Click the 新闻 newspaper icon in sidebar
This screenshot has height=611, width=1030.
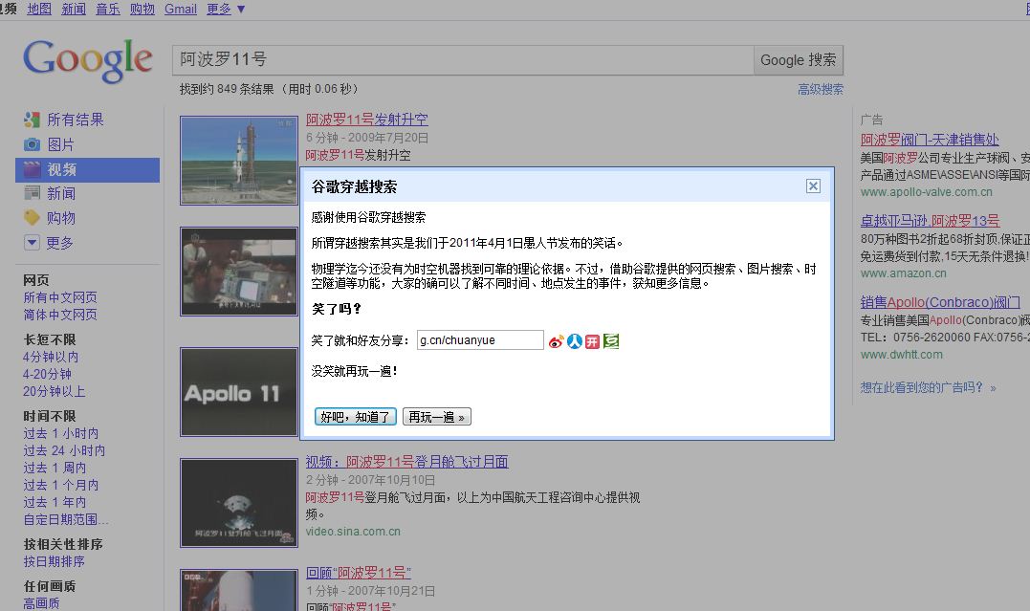click(32, 194)
